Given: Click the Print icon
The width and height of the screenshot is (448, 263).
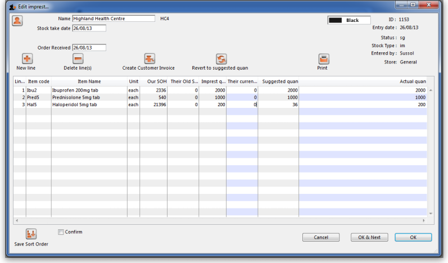Looking at the screenshot, I should pyautogui.click(x=323, y=59).
